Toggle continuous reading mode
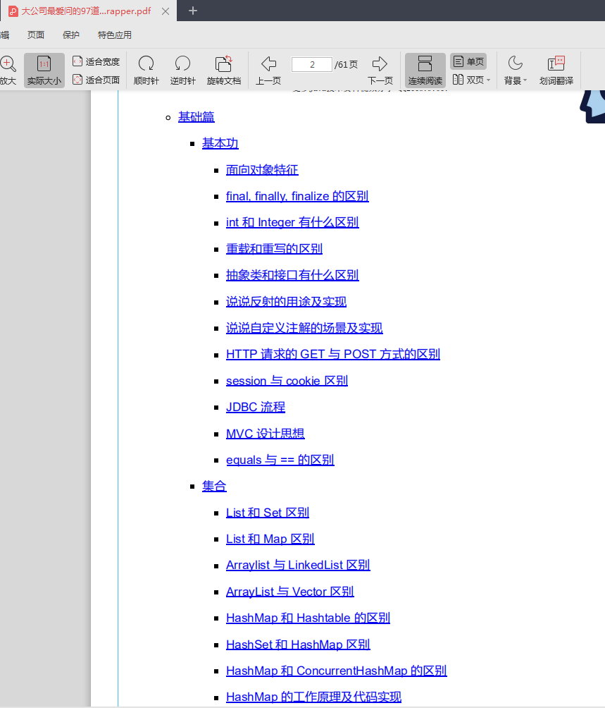Viewport: 605px width, 708px height. coord(425,70)
